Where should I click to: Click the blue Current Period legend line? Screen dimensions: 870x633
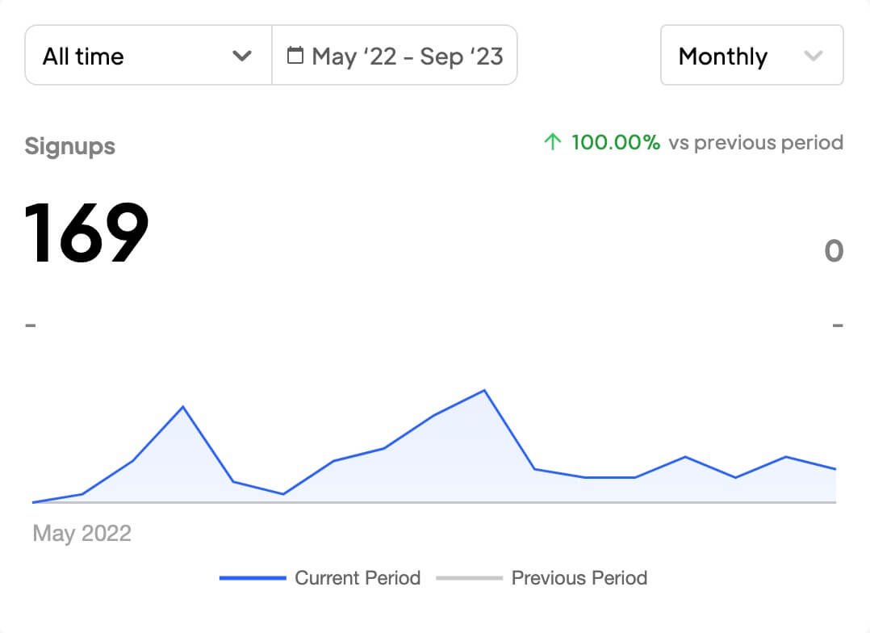(253, 578)
